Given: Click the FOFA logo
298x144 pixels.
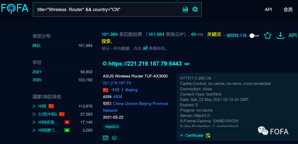Looking at the screenshot, I should point(15,8).
